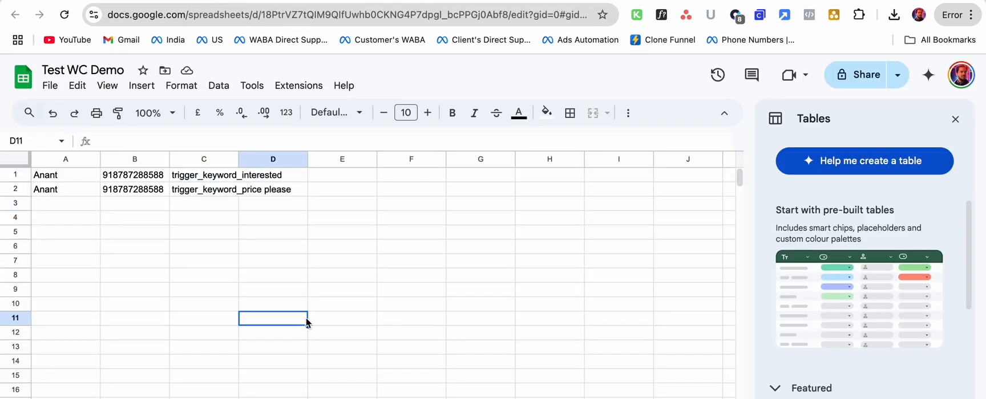Activate the paint format tool

(118, 113)
